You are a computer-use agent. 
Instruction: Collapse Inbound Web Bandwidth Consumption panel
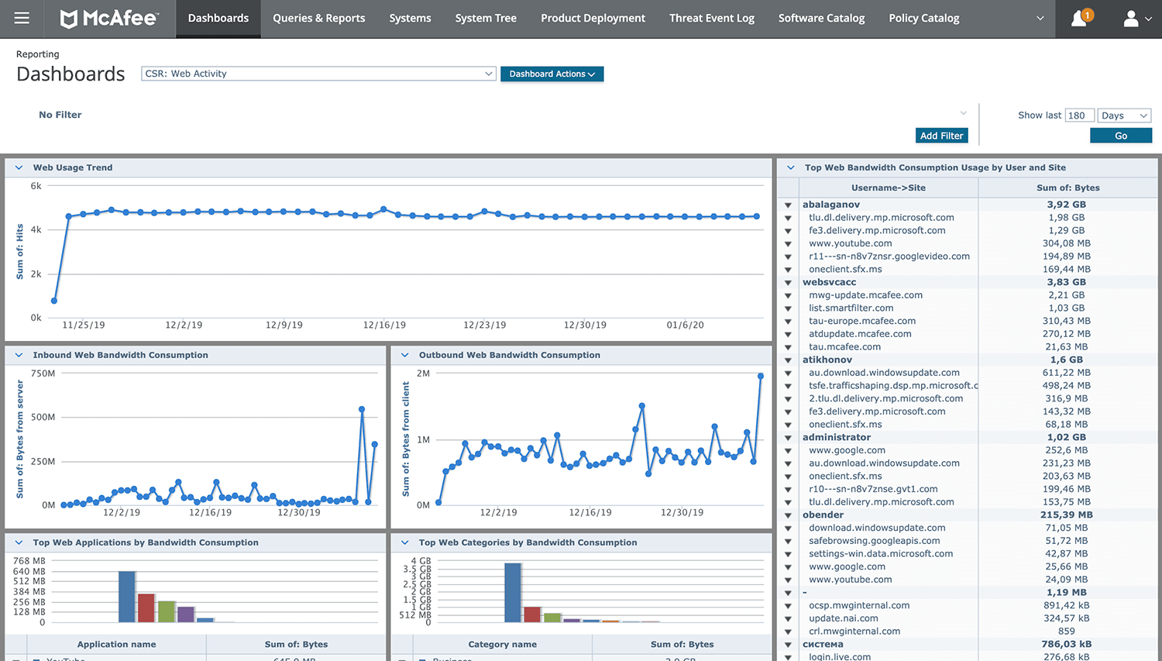[x=19, y=355]
